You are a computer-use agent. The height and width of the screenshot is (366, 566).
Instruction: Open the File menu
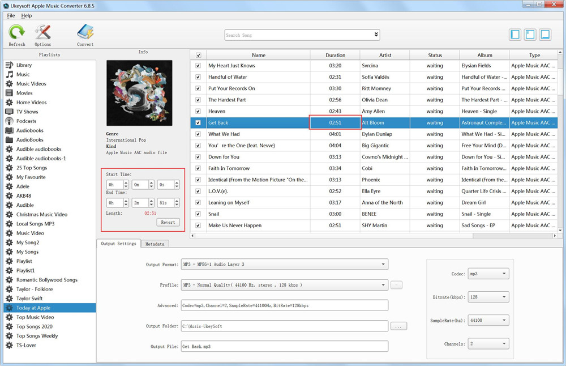11,15
